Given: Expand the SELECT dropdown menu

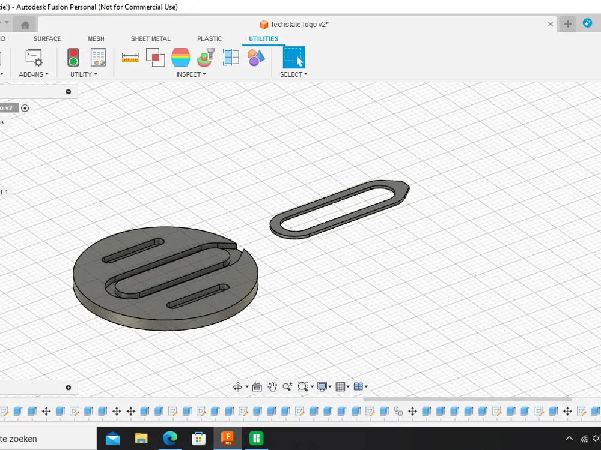Looking at the screenshot, I should (x=294, y=74).
